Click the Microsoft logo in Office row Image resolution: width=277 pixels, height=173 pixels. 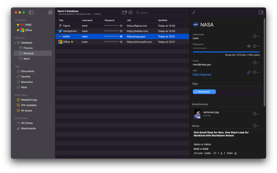point(60,42)
